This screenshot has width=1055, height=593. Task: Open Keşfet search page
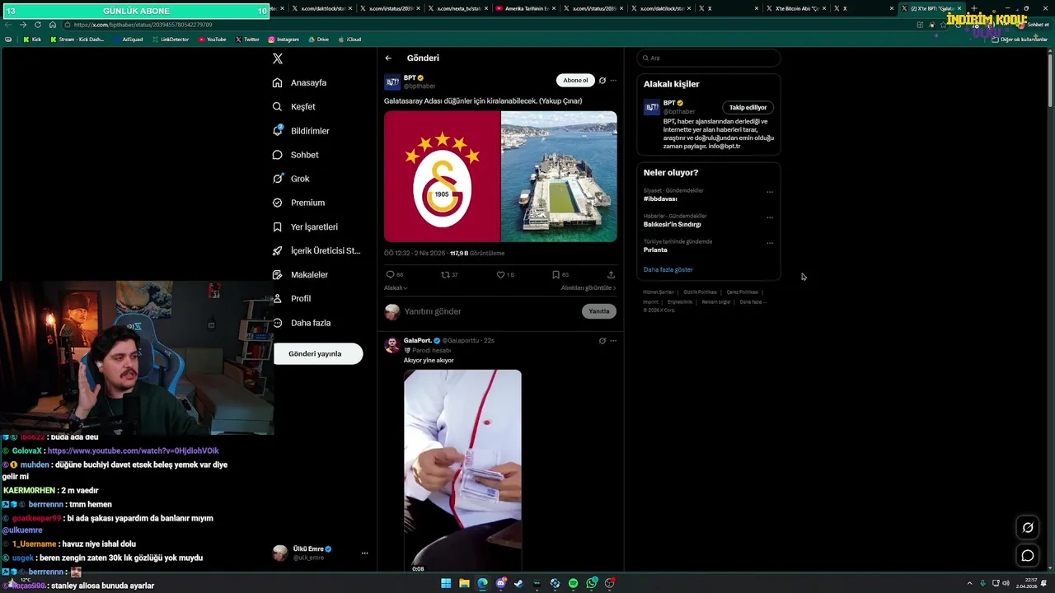point(294,106)
